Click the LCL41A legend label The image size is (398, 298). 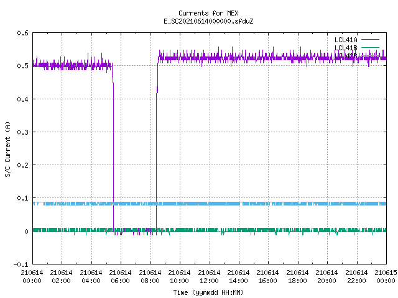(346, 40)
